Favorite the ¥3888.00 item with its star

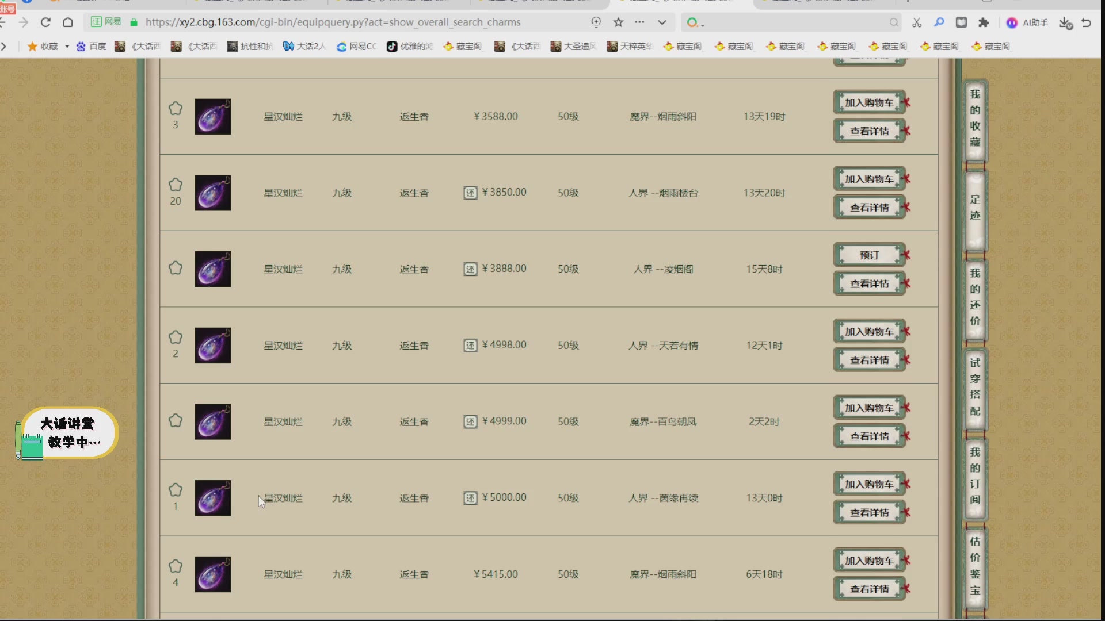click(176, 268)
